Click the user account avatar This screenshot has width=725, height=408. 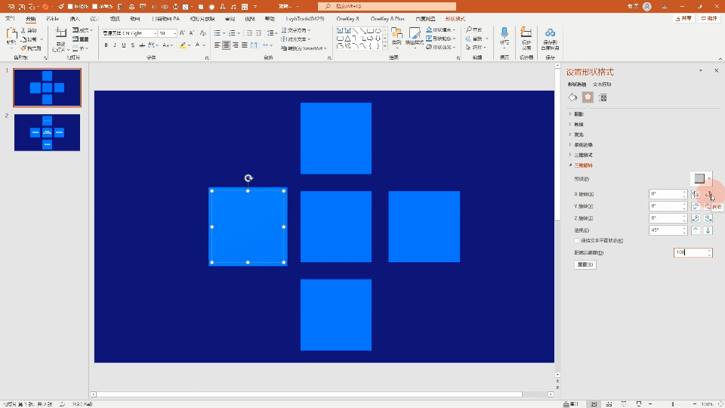(x=647, y=7)
